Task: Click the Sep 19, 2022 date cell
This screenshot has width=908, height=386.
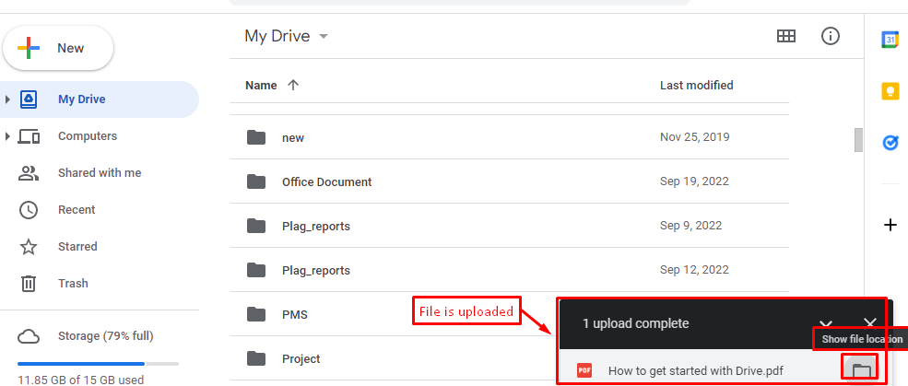Action: (694, 181)
